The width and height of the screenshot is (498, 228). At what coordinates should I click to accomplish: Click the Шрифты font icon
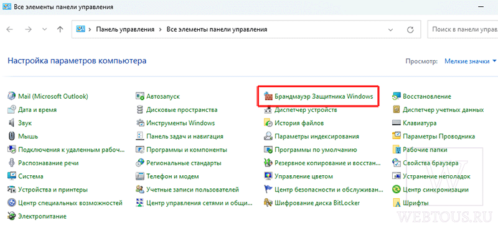click(x=396, y=203)
